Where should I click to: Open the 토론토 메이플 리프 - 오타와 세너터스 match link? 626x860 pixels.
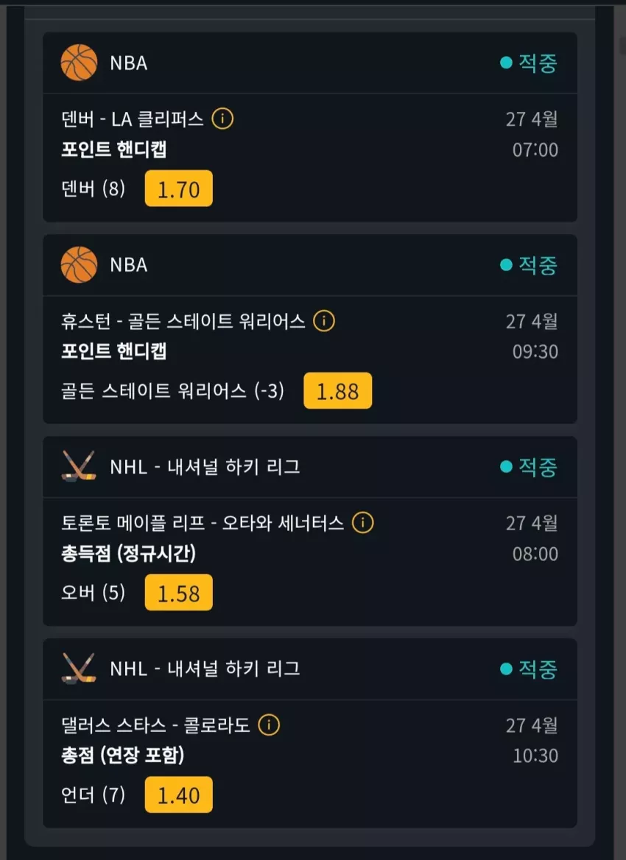(203, 523)
